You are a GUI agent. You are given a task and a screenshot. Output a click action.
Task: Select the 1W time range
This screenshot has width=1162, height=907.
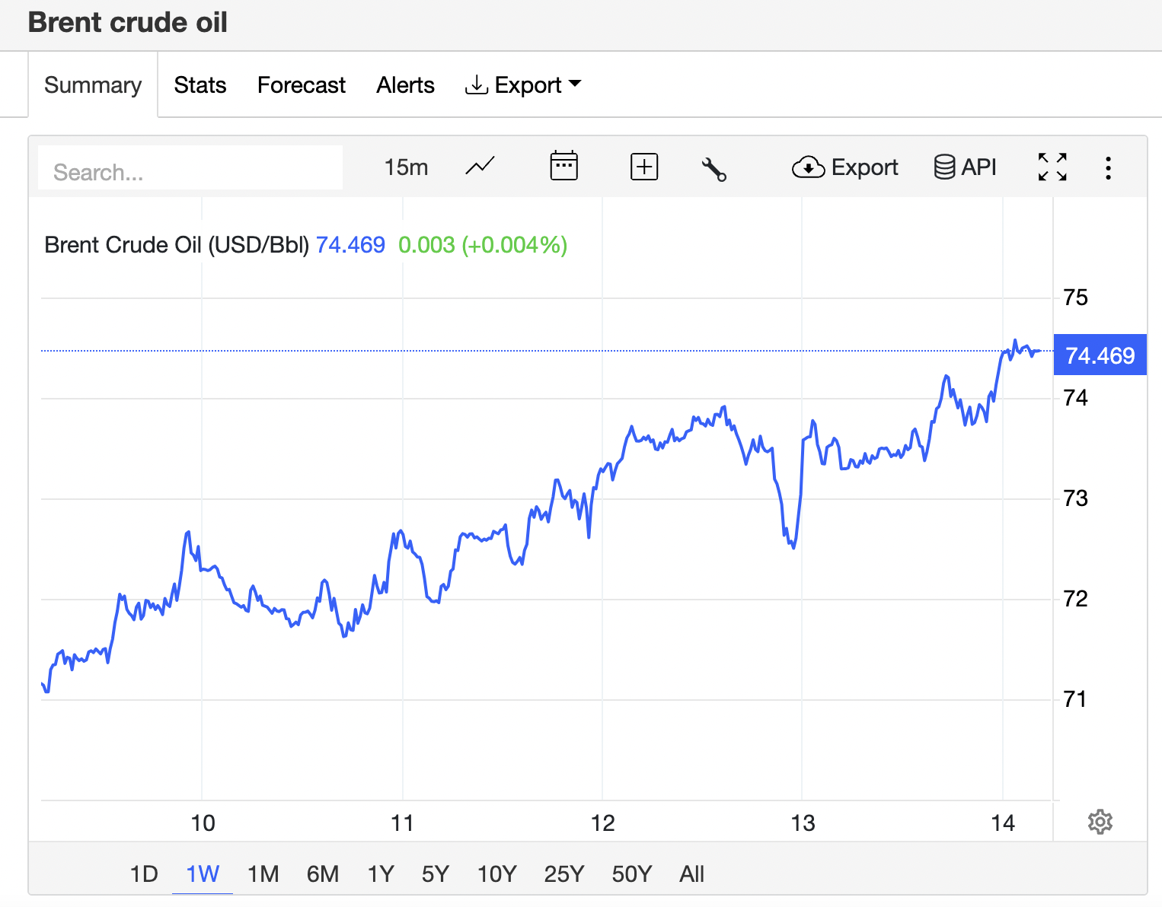pyautogui.click(x=203, y=874)
